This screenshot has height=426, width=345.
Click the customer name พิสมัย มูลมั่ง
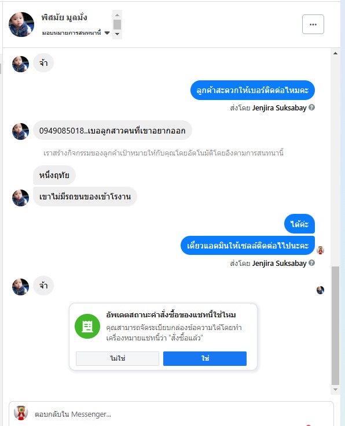(x=64, y=18)
